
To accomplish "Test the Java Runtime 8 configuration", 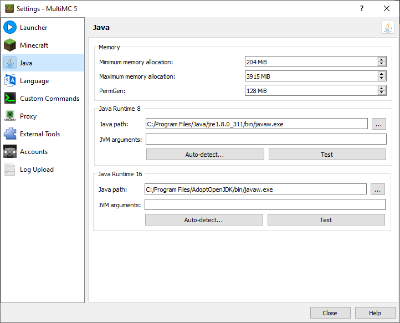I will pos(327,155).
